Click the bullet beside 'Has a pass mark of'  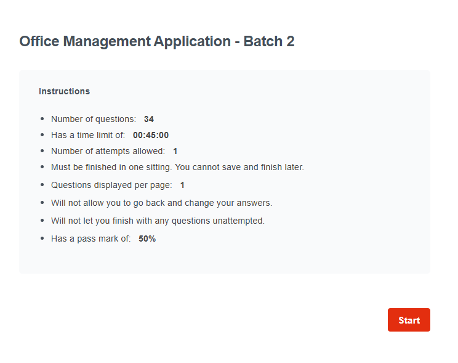(42, 239)
